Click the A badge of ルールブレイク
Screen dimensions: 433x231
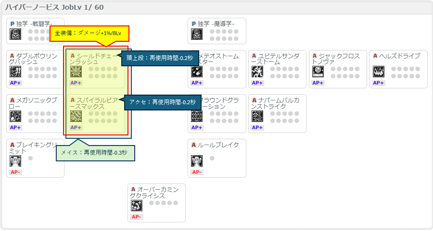[193, 145]
